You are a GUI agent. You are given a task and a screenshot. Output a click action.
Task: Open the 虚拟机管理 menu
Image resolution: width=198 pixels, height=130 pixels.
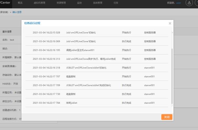click(x=39, y=3)
